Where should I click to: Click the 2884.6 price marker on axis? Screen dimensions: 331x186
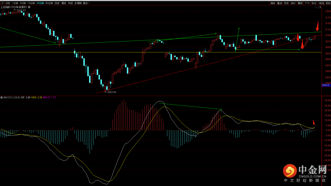325,85
